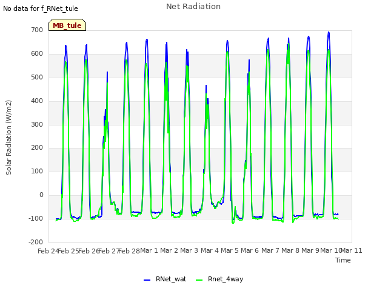Click the blue RNet_wat legend swatch
388x291 pixels.
tap(147, 280)
